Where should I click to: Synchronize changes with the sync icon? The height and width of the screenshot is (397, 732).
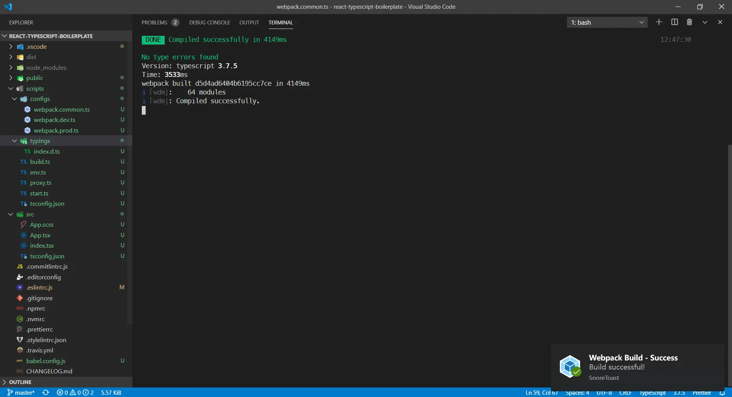pyautogui.click(x=46, y=392)
